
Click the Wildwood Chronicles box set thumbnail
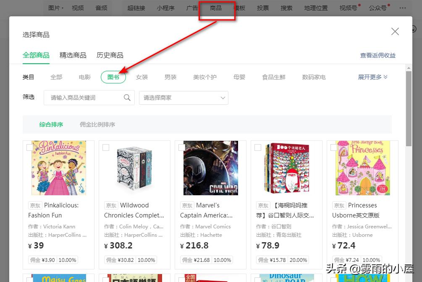(x=134, y=168)
